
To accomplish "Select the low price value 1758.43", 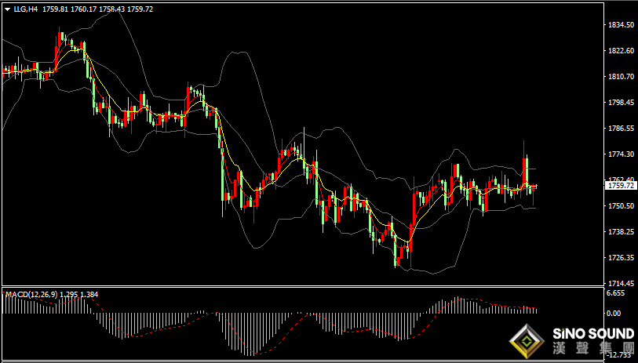I will pyautogui.click(x=111, y=9).
